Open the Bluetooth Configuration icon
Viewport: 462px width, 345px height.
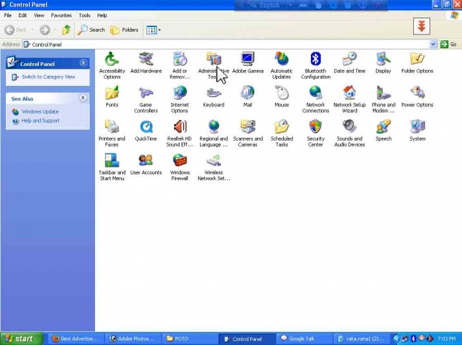315,60
